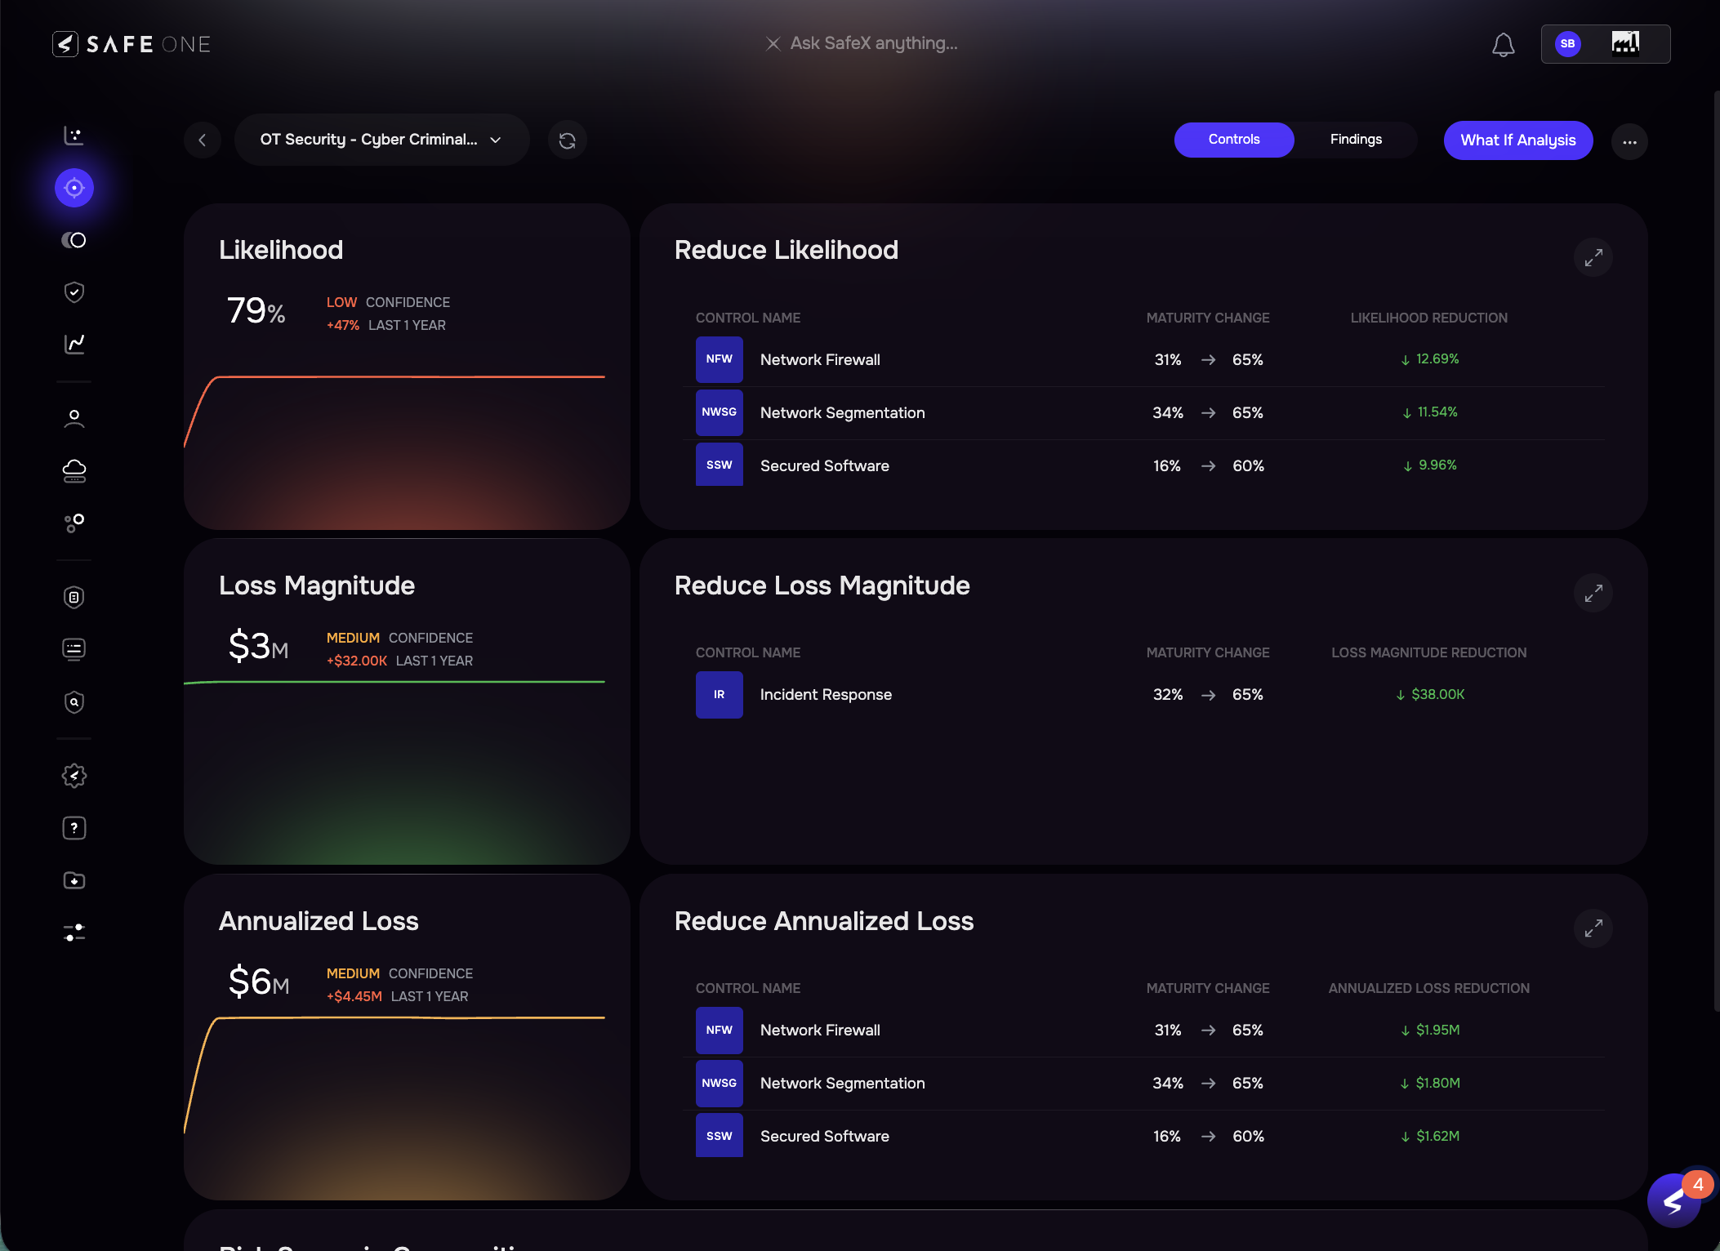Viewport: 1720px width, 1251px height.
Task: Click the notification bell icon
Action: (1503, 45)
